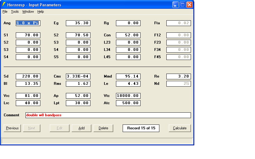The height and width of the screenshot is (159, 255).
Task: Click the Ap field with 52.00
Action: click(x=78, y=96)
